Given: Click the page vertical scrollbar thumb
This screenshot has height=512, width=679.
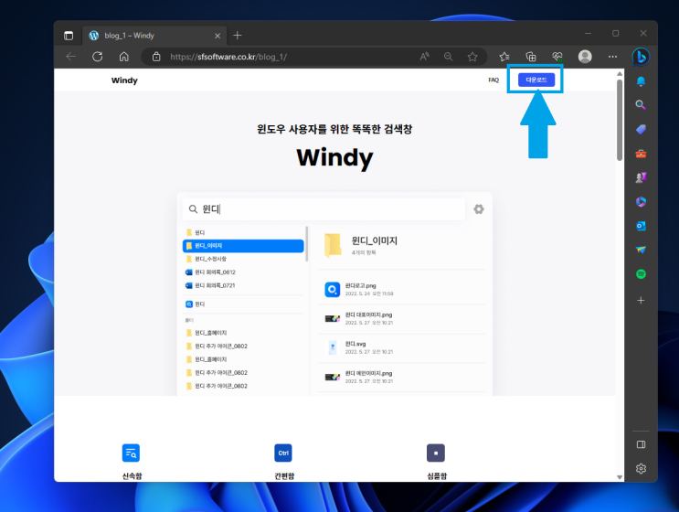Looking at the screenshot, I should click(x=620, y=120).
